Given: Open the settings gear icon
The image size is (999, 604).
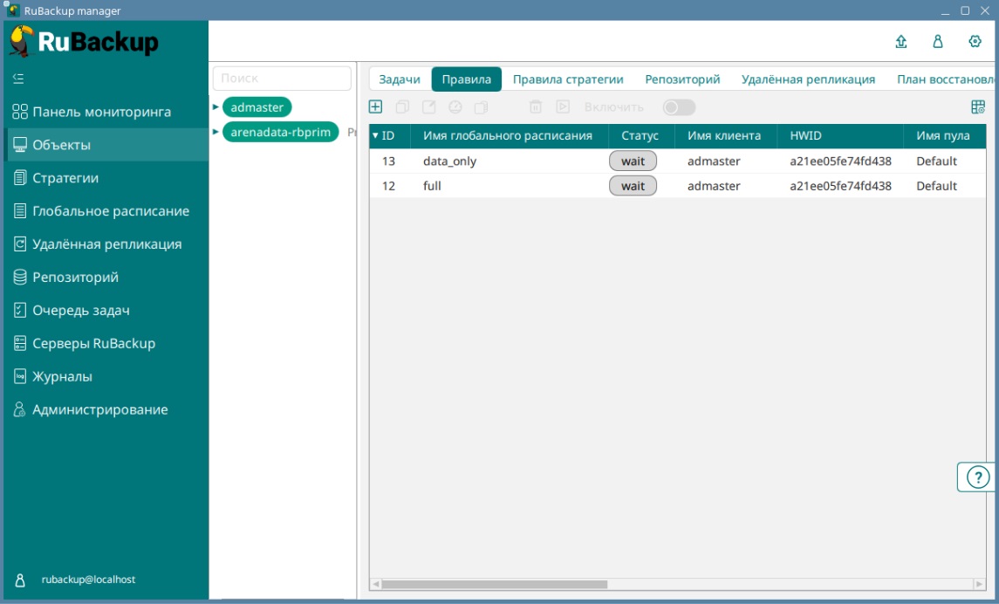Looking at the screenshot, I should pos(975,42).
